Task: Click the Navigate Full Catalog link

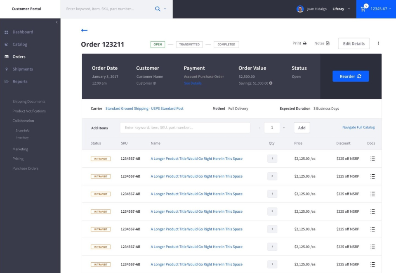Action: (x=357, y=127)
